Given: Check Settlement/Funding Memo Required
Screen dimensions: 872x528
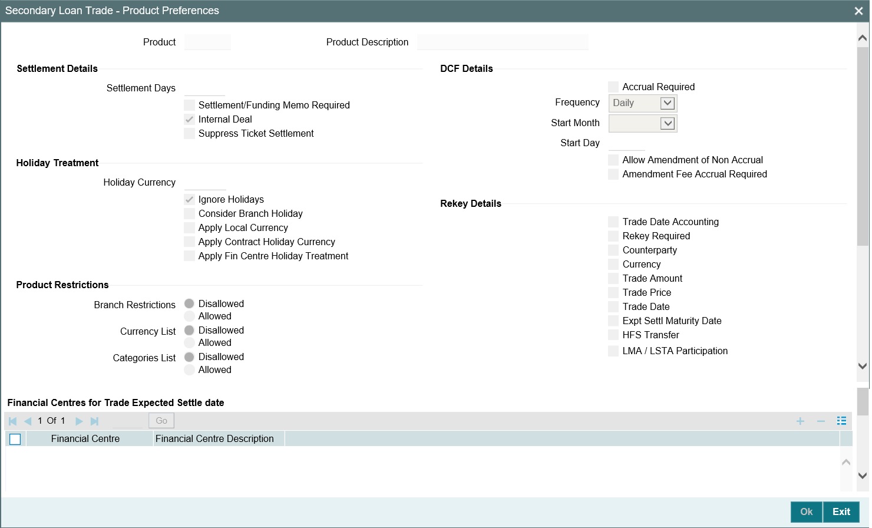Looking at the screenshot, I should pyautogui.click(x=189, y=105).
